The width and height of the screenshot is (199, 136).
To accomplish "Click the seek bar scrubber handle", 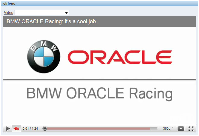I will 45,128.
